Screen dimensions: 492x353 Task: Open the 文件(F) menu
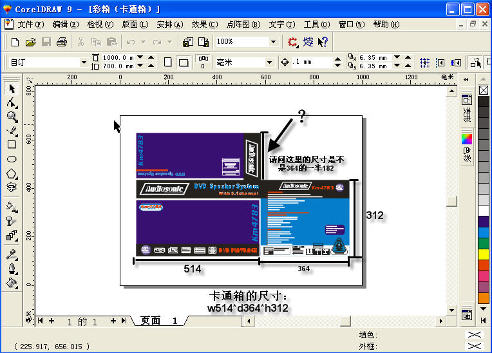[31, 24]
